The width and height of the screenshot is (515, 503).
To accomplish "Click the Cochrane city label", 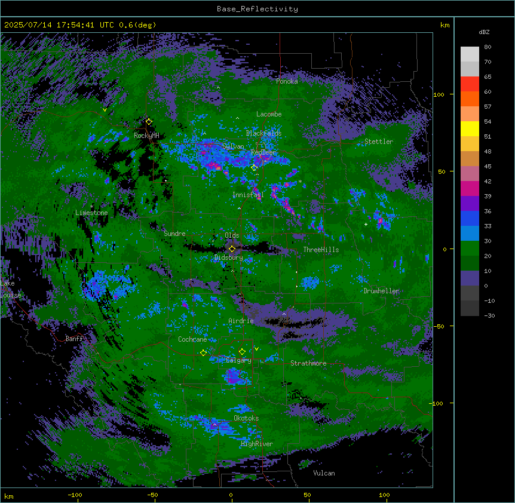I will (192, 339).
